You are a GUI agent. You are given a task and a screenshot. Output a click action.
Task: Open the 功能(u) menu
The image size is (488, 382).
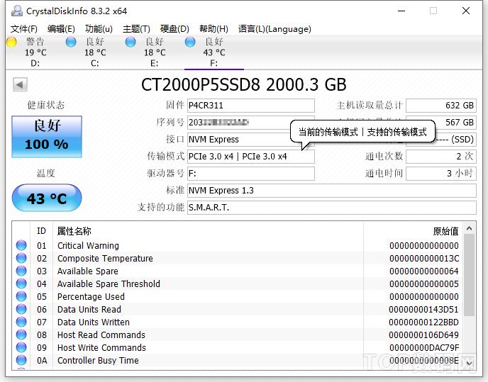99,29
